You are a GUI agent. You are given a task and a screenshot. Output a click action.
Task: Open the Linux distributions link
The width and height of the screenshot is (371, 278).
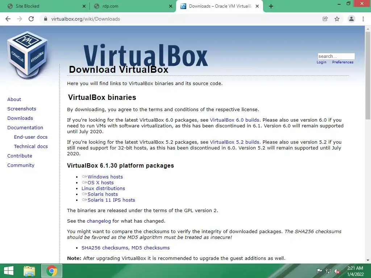(103, 188)
